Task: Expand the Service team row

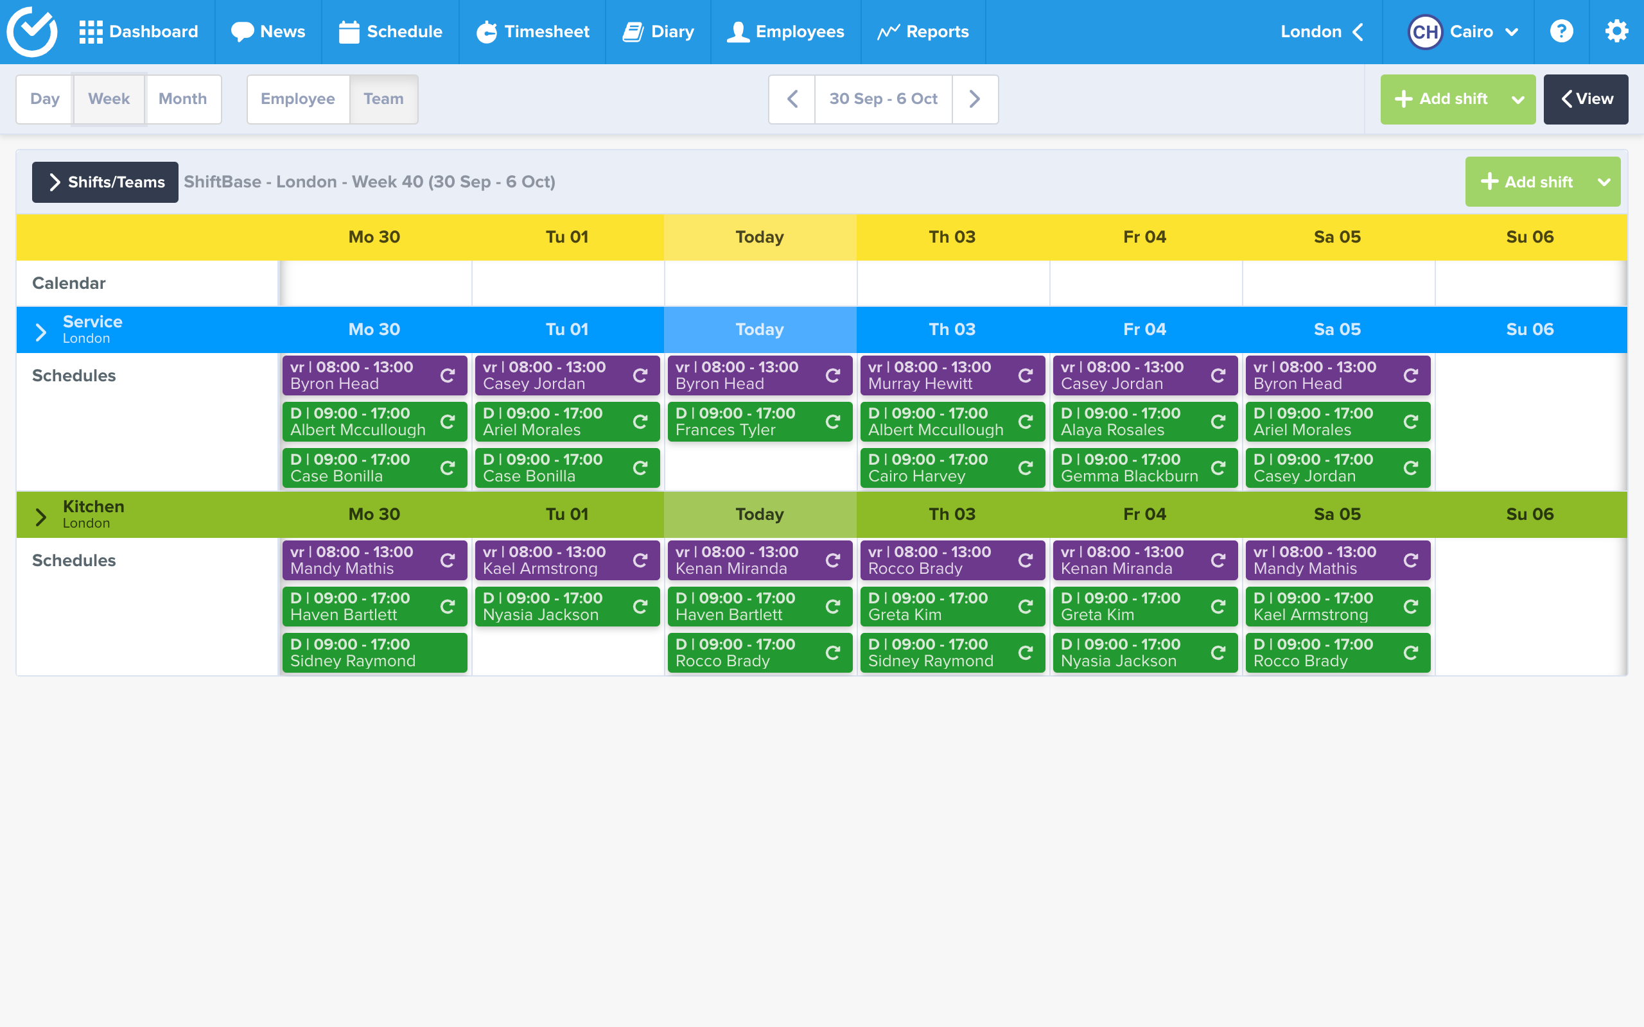Action: [40, 331]
